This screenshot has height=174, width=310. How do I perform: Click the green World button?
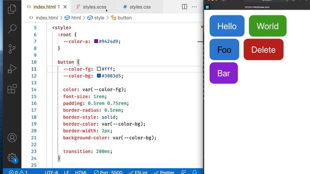tap(268, 26)
